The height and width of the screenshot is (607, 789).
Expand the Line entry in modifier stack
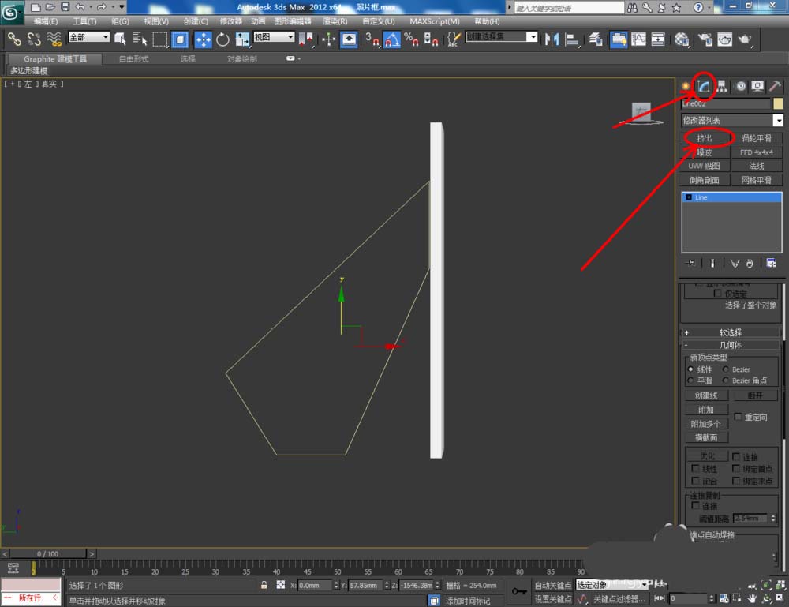(689, 197)
